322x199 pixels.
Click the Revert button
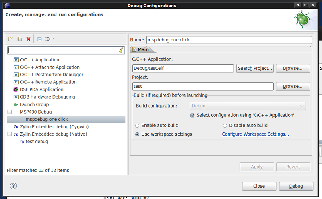click(x=293, y=167)
